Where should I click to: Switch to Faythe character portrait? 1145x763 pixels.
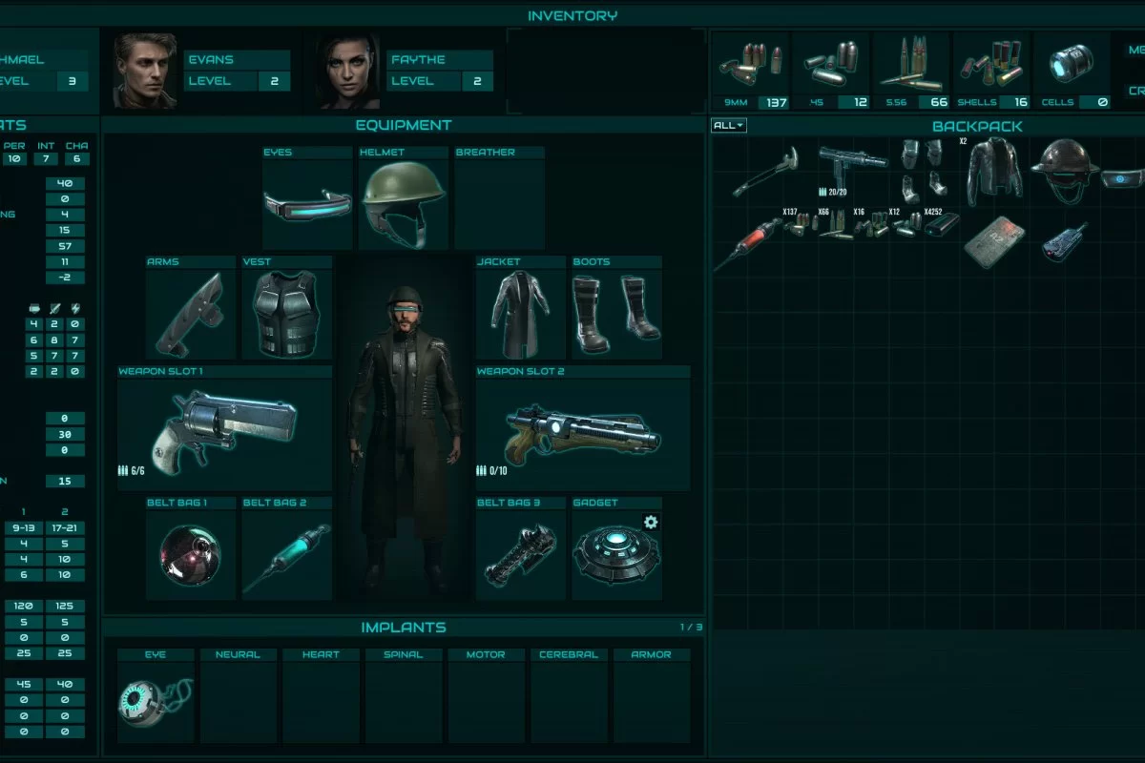(x=348, y=71)
